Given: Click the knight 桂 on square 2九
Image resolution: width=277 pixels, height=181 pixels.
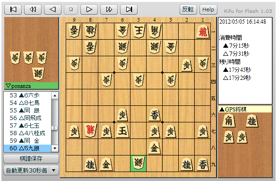Looking at the screenshot, I should [x=187, y=164].
